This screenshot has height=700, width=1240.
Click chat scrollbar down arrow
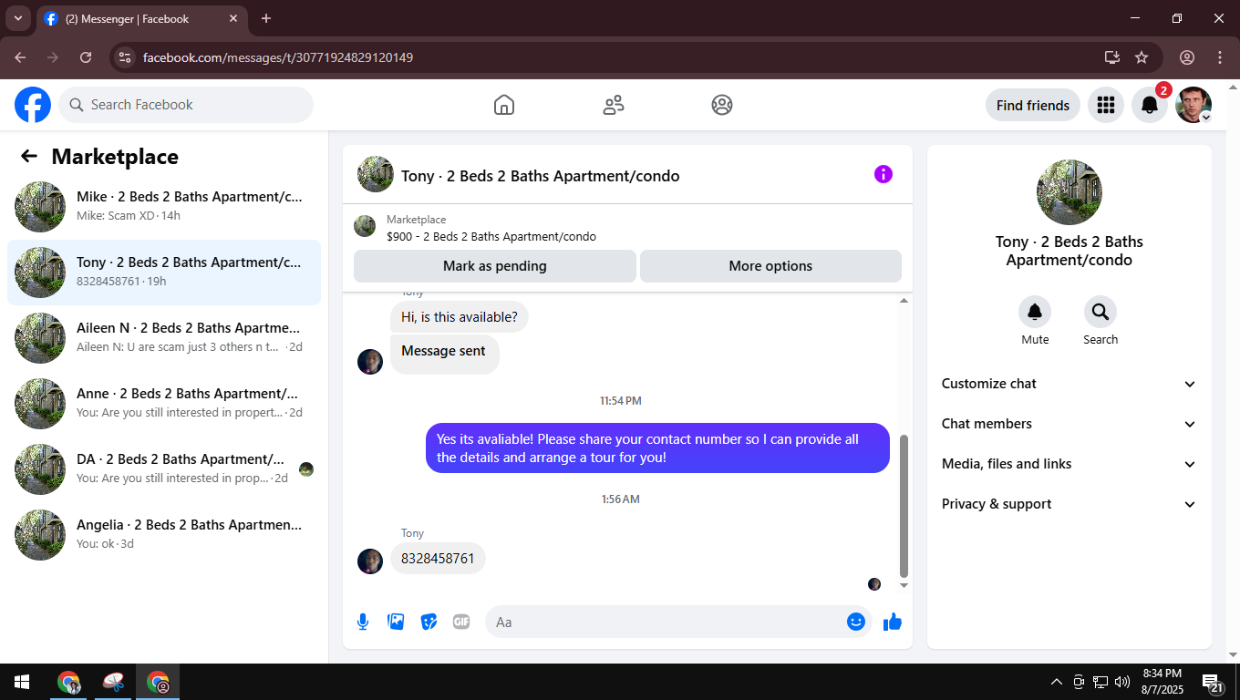click(x=904, y=584)
